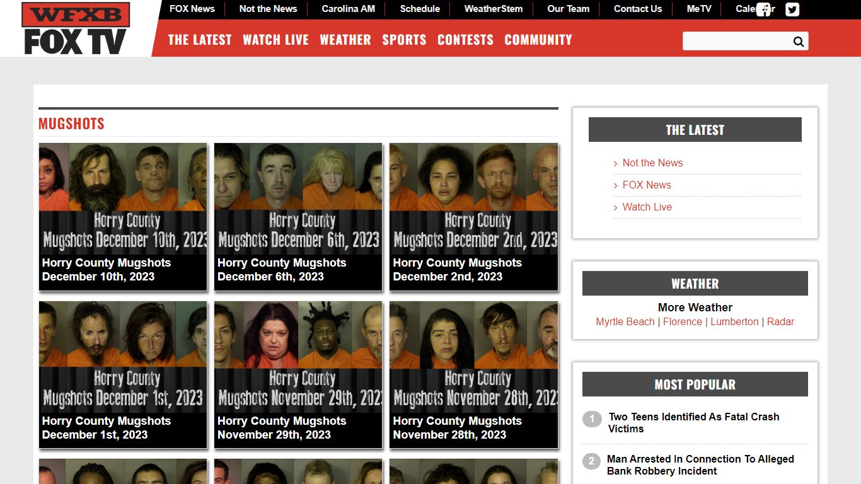The image size is (861, 484).
Task: Open the WFXB Twitter page icon
Action: (792, 9)
